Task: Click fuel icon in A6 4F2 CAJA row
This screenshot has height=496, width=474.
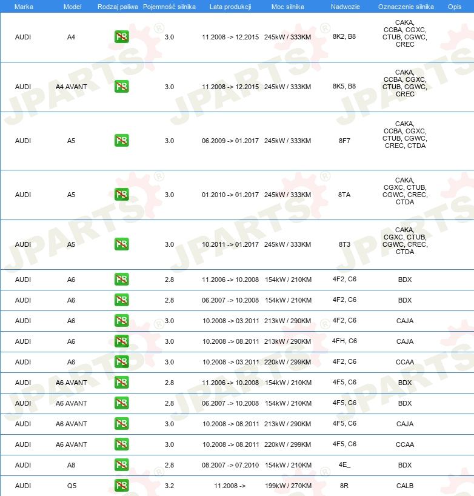Action: click(x=121, y=320)
